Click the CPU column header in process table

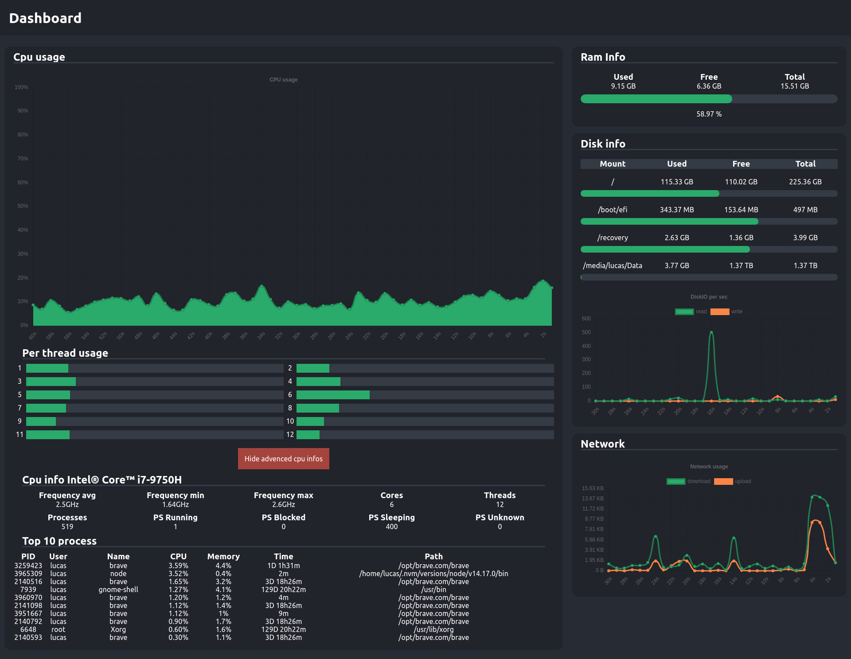point(178,556)
